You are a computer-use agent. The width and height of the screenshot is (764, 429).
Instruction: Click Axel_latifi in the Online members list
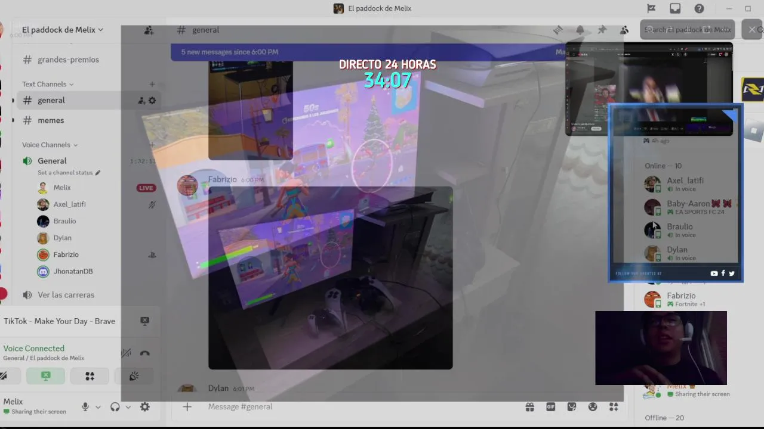tap(686, 184)
